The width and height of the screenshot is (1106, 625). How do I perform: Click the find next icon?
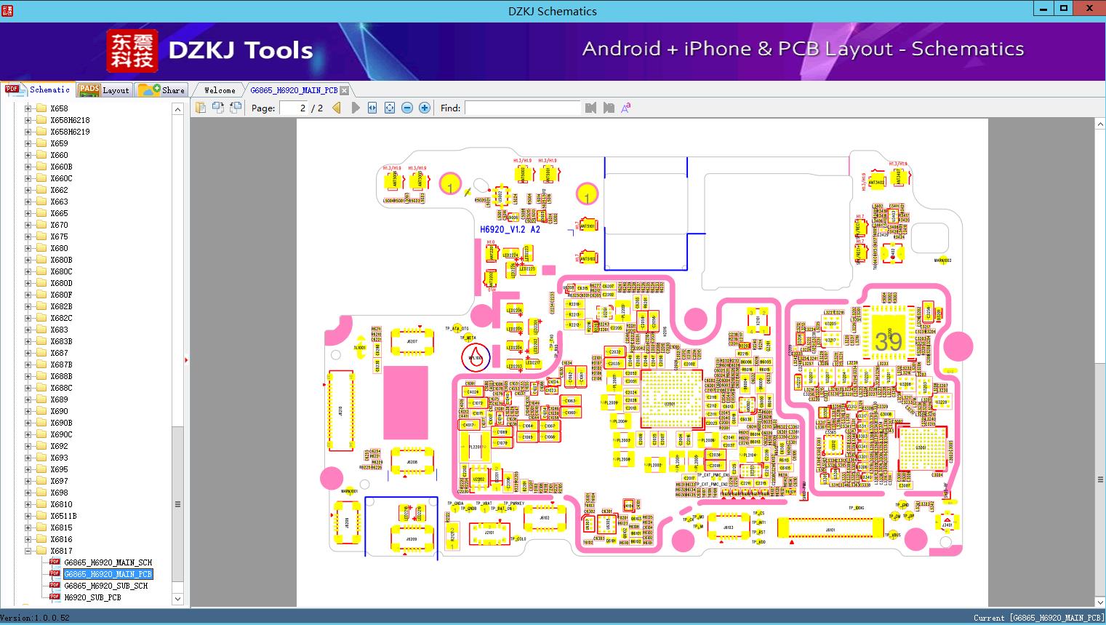[x=609, y=108]
